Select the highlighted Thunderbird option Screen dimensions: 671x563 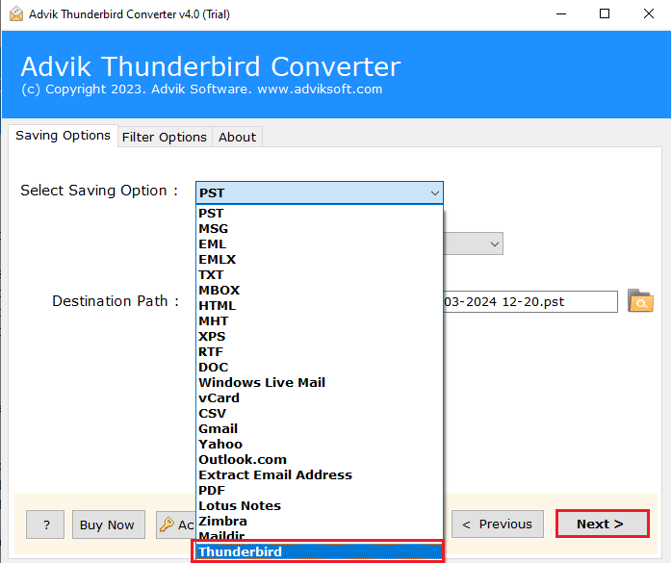point(320,551)
